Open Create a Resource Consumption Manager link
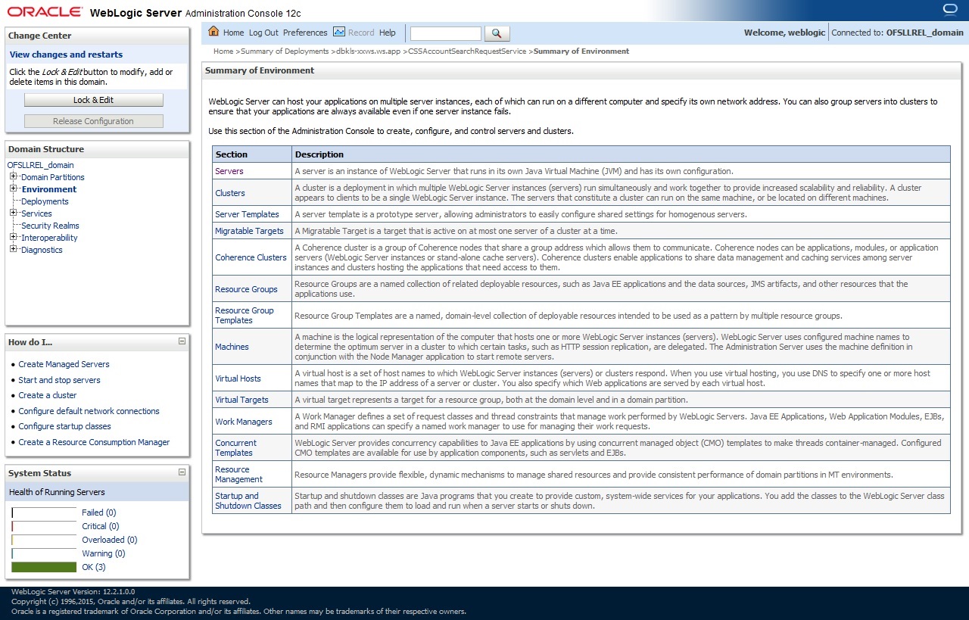969x620 pixels. 94,442
